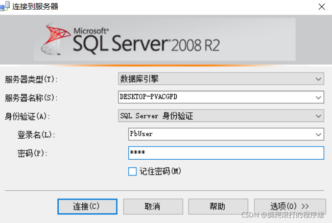The image size is (332, 223).
Task: Open 帮助 help button
Action: click(x=218, y=206)
